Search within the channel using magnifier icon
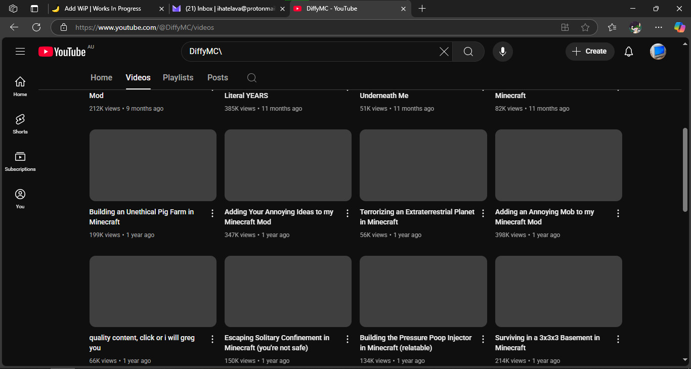 click(251, 78)
